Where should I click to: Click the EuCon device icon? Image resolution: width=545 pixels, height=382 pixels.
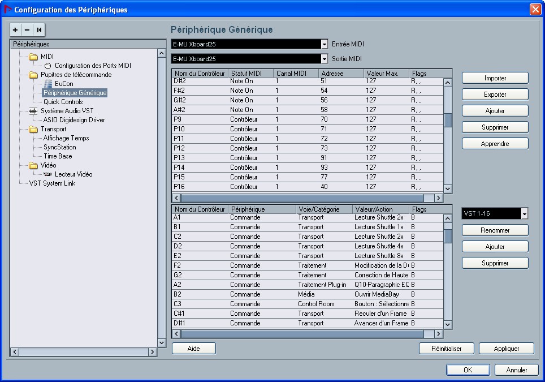tap(47, 84)
